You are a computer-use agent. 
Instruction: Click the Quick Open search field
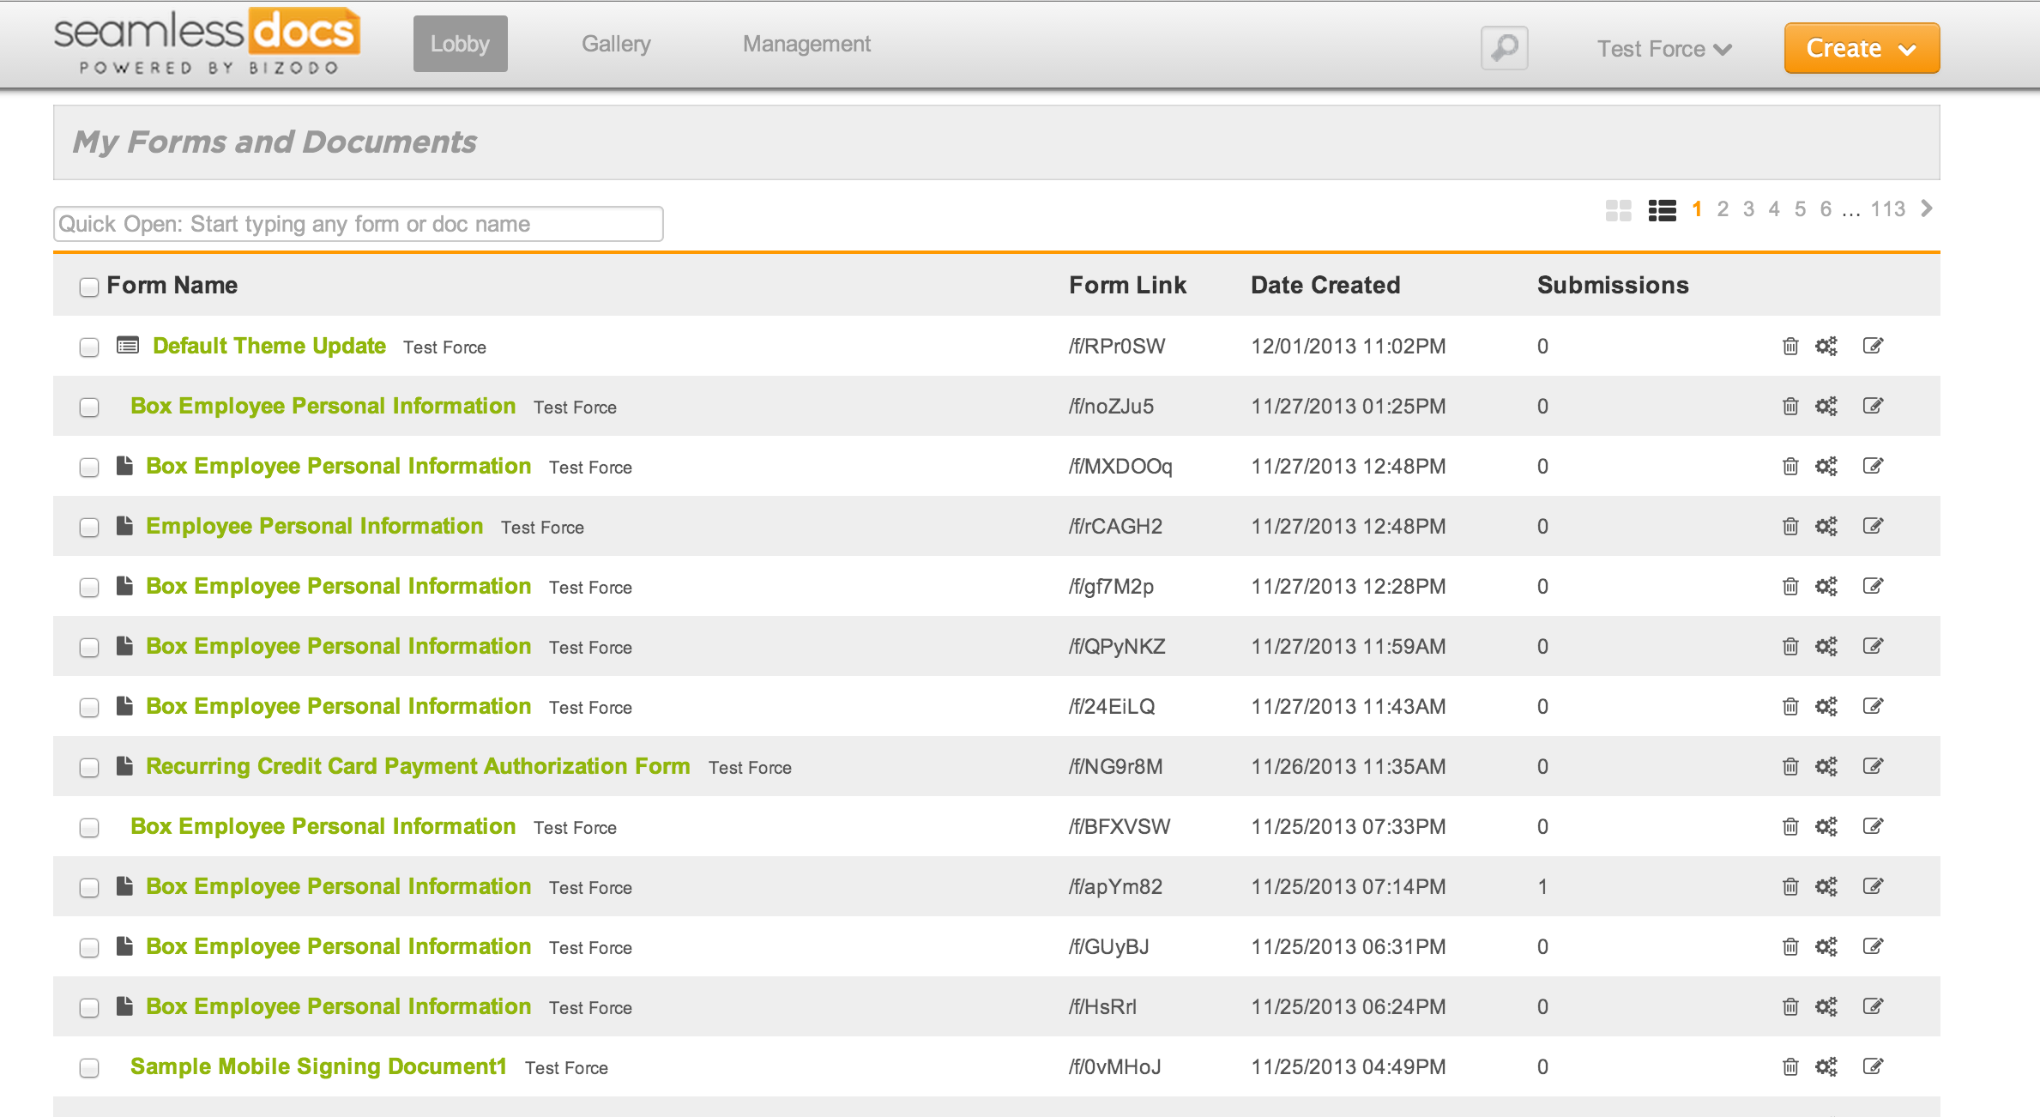coord(358,224)
